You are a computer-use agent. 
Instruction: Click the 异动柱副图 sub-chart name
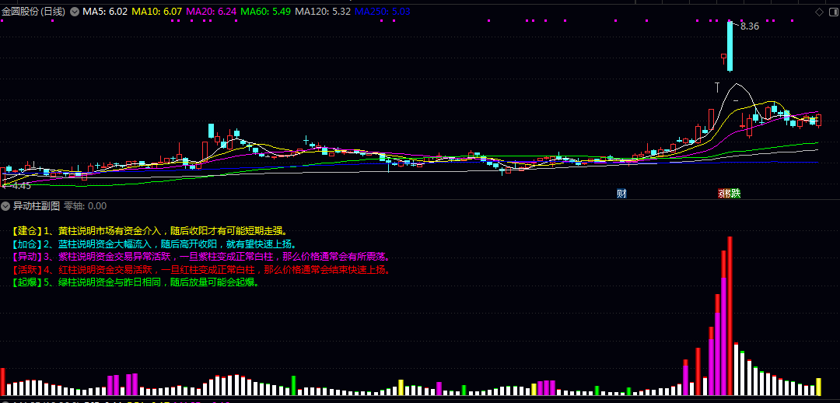click(37, 206)
